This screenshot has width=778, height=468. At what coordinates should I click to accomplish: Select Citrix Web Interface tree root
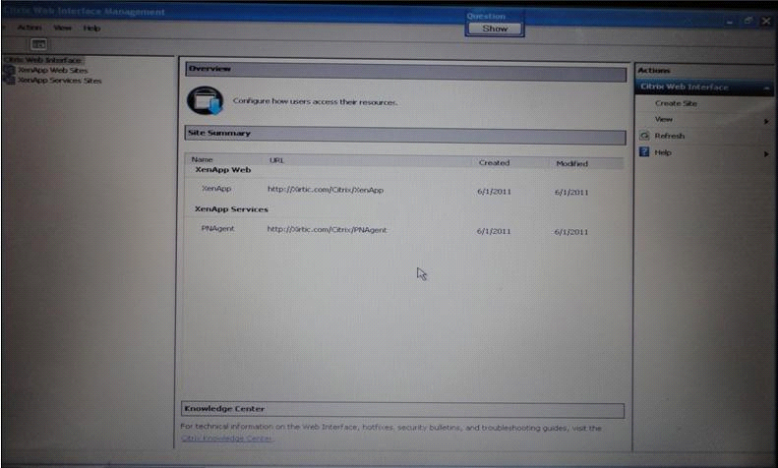coord(43,60)
